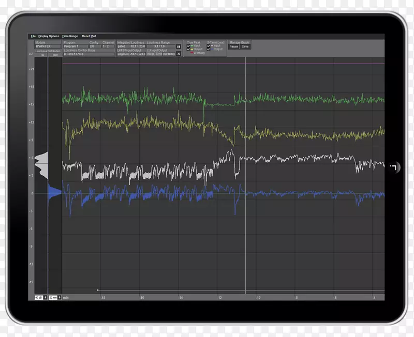The image size is (414, 337).
Task: Click the X reset icon beside Integr. Time
Action: [x=179, y=54]
